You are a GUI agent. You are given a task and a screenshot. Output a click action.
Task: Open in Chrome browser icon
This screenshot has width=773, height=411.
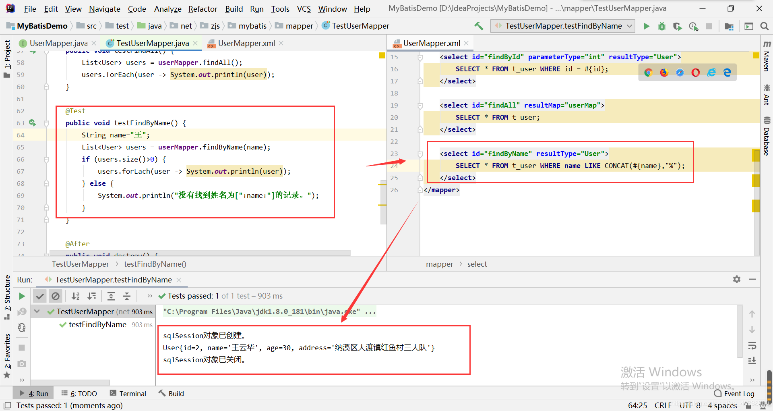click(648, 73)
